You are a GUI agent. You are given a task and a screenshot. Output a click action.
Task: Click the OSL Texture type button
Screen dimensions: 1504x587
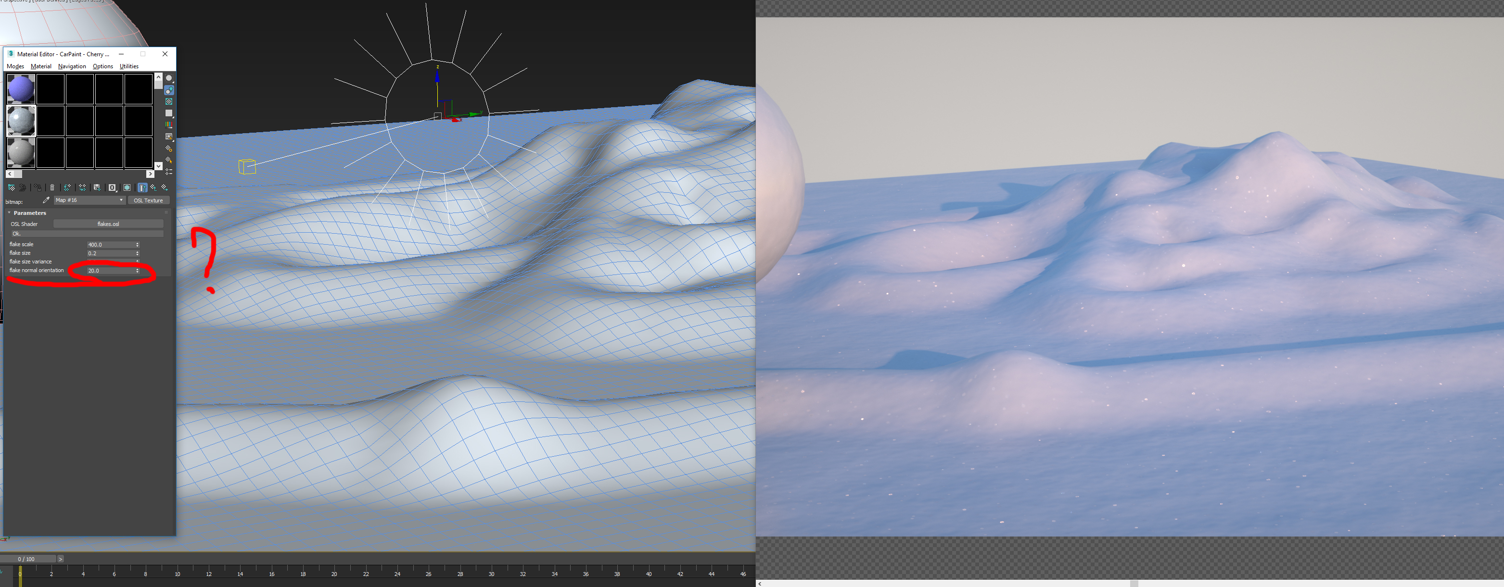[148, 201]
